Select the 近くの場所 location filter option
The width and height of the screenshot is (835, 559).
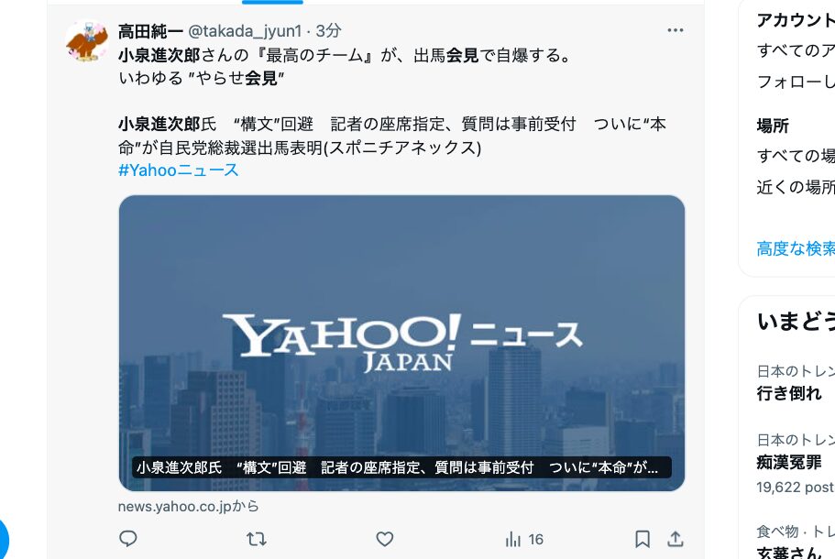[796, 187]
